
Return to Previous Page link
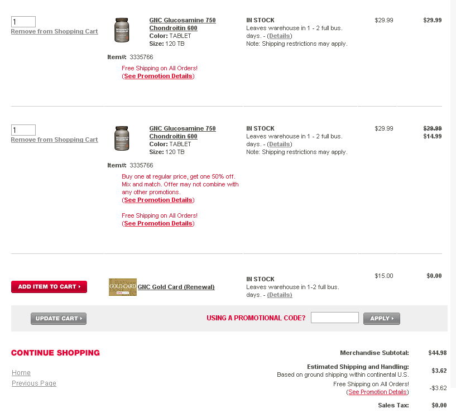(x=33, y=383)
